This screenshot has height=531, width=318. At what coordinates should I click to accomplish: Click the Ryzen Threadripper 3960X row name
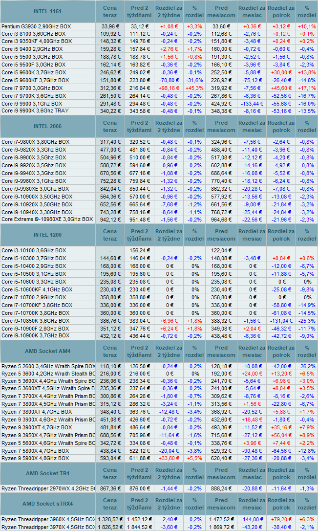tap(48, 519)
